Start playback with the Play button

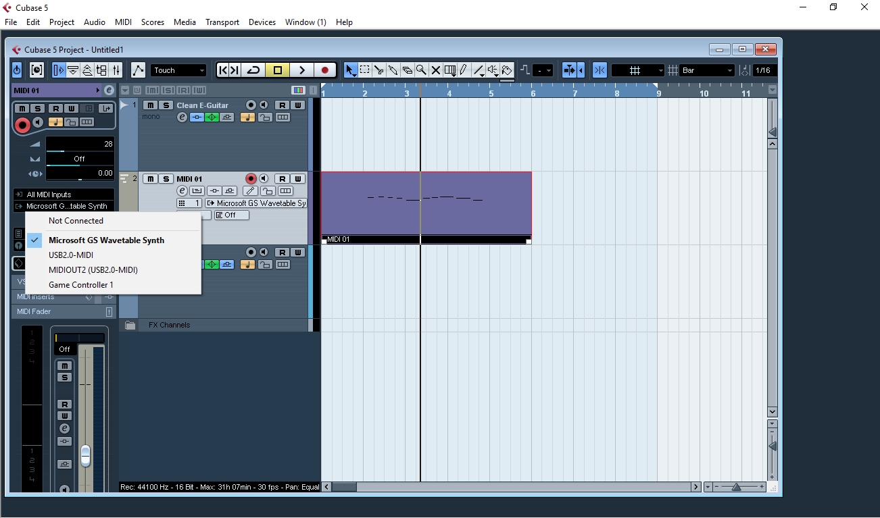pos(301,70)
